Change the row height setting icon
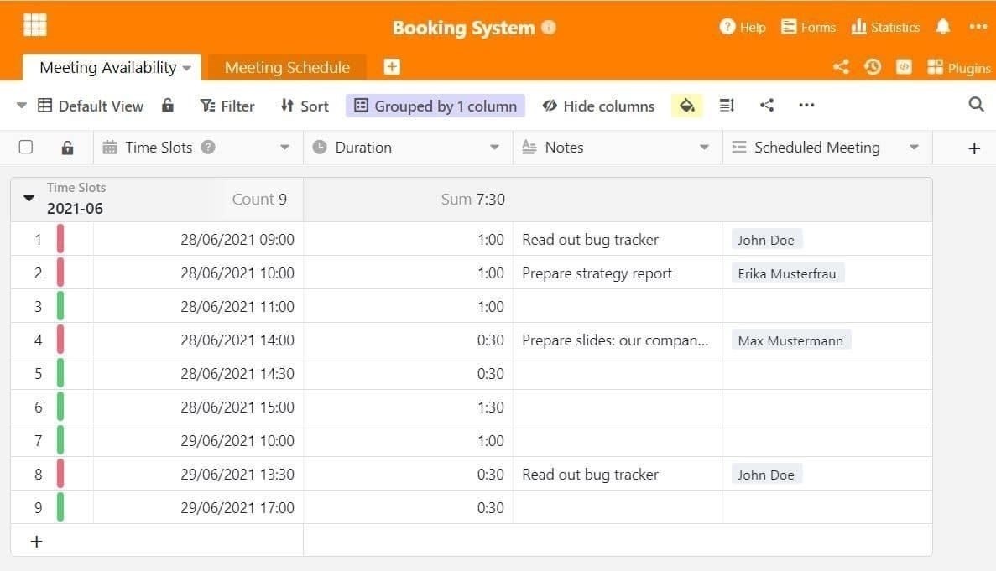Image resolution: width=996 pixels, height=571 pixels. (727, 106)
